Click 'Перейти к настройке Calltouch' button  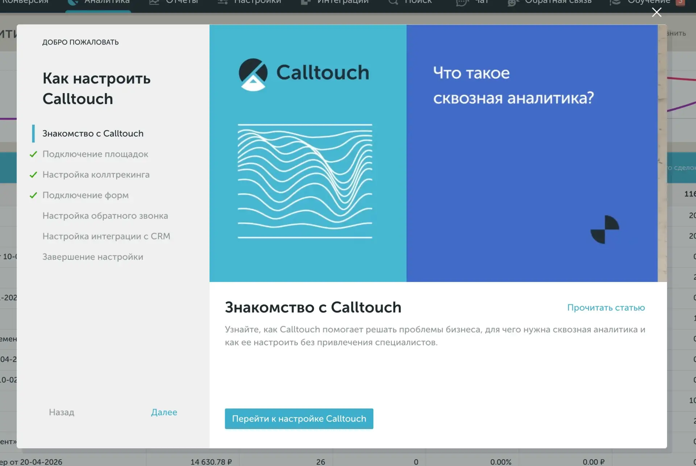pyautogui.click(x=299, y=419)
